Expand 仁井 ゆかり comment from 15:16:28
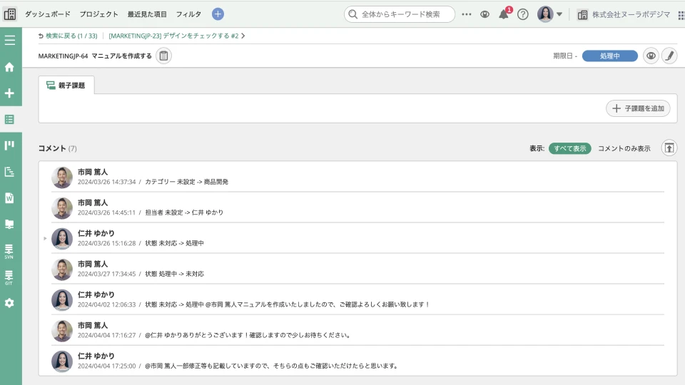685x385 pixels. point(45,238)
